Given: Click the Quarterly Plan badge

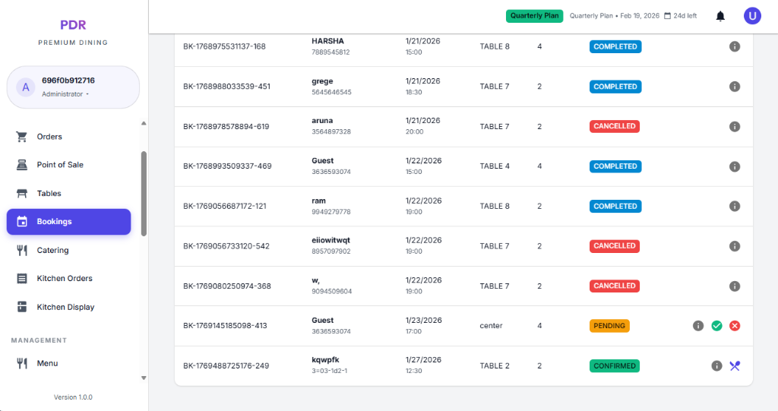Looking at the screenshot, I should [535, 16].
